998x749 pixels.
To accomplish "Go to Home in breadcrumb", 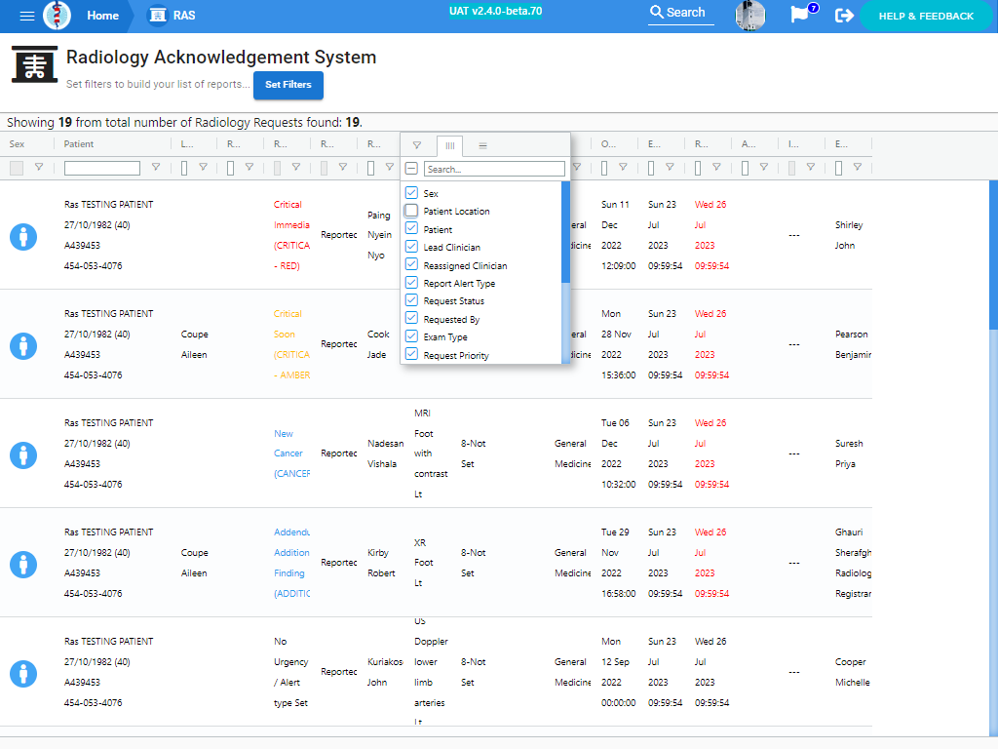I will [102, 16].
